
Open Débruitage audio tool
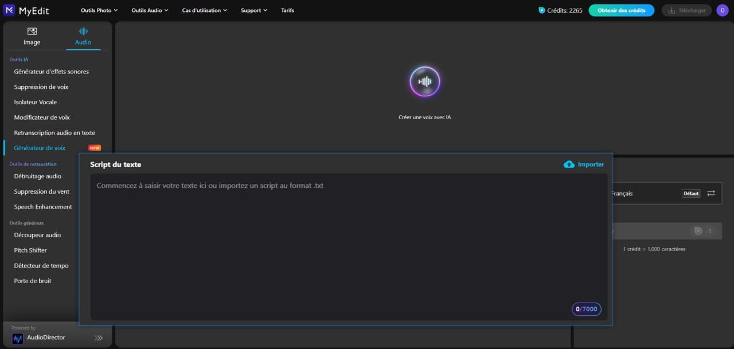click(38, 177)
